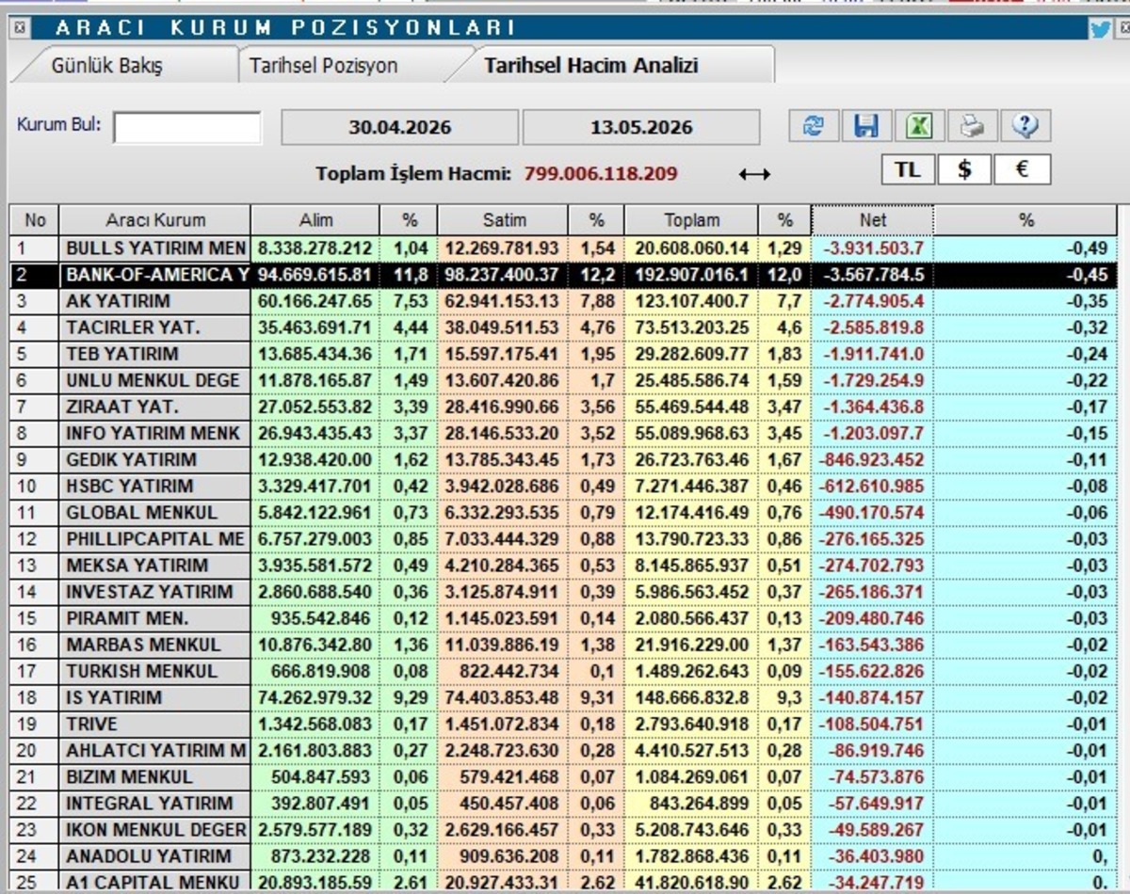Click Satim value 62.941.153.13
The image size is (1130, 894).
[502, 301]
